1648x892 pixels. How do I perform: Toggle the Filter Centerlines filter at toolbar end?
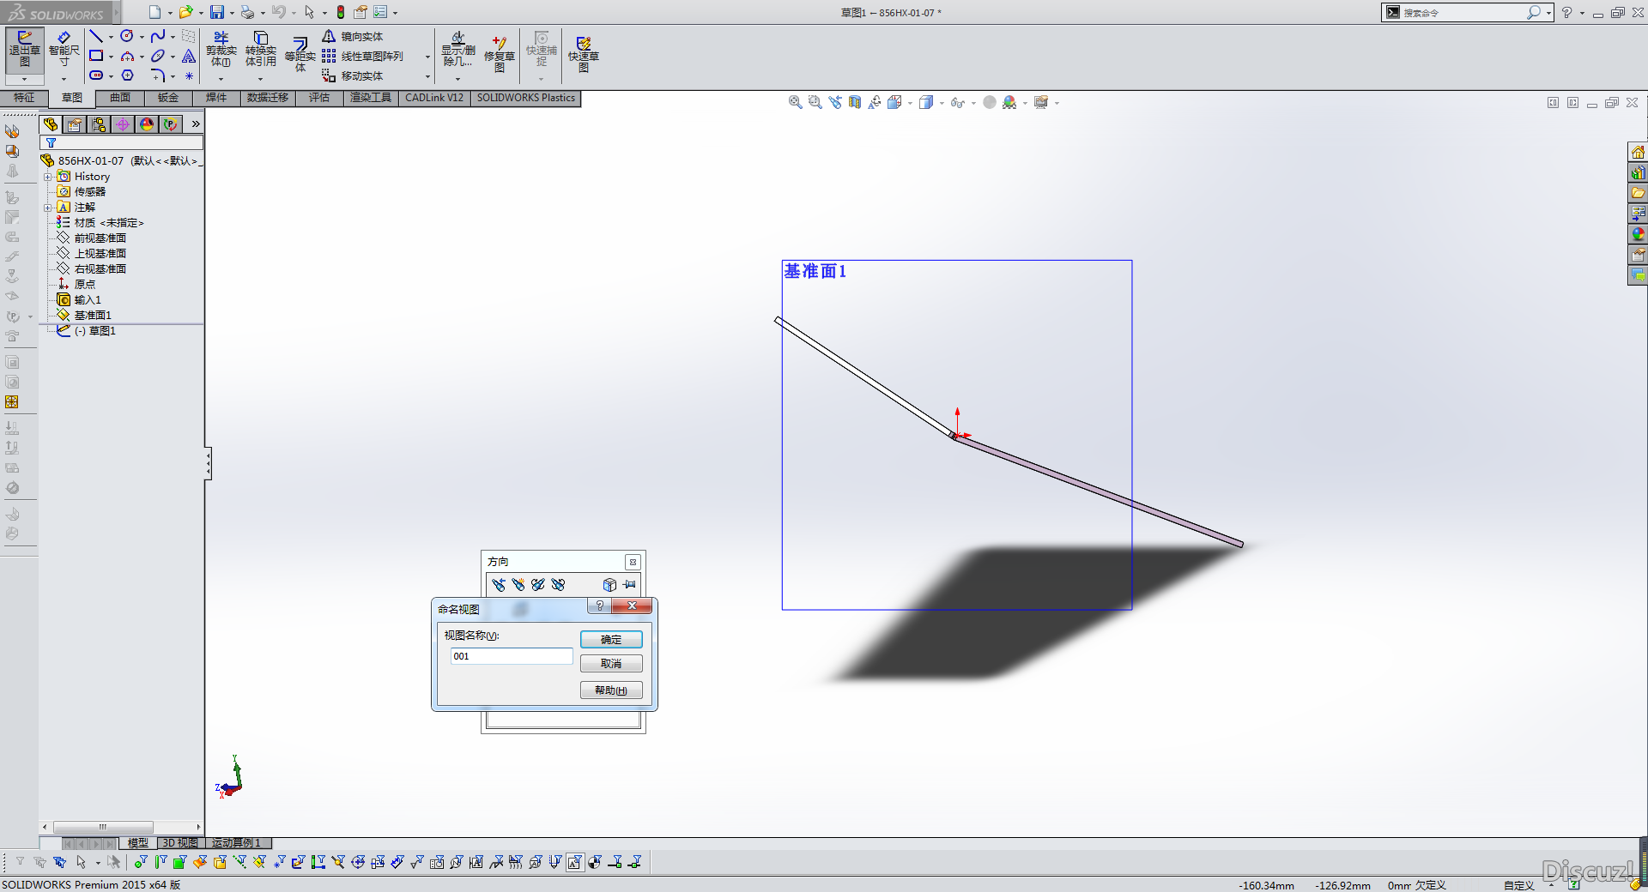click(x=635, y=862)
